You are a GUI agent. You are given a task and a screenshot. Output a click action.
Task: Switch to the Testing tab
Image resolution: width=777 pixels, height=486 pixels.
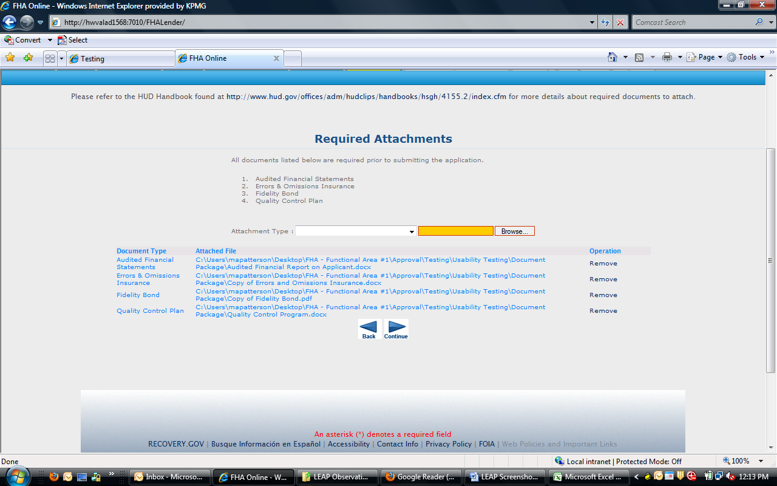pos(120,59)
